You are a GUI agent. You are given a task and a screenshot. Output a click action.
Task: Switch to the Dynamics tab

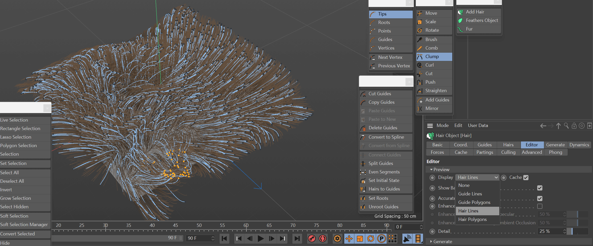pyautogui.click(x=579, y=145)
